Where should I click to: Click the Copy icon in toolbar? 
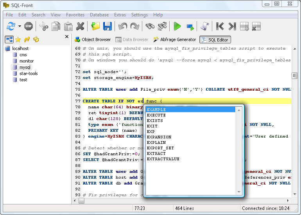56,26
